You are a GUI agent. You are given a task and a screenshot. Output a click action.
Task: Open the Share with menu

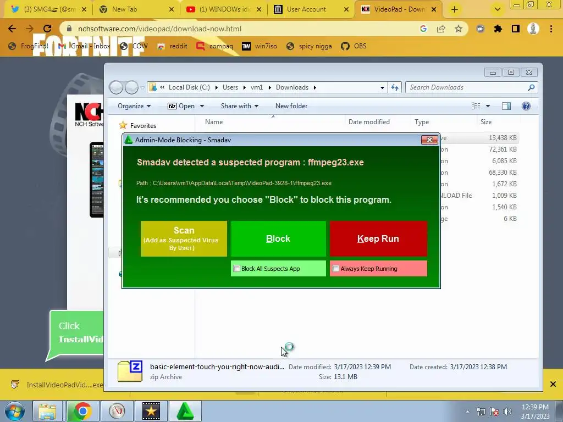point(240,106)
